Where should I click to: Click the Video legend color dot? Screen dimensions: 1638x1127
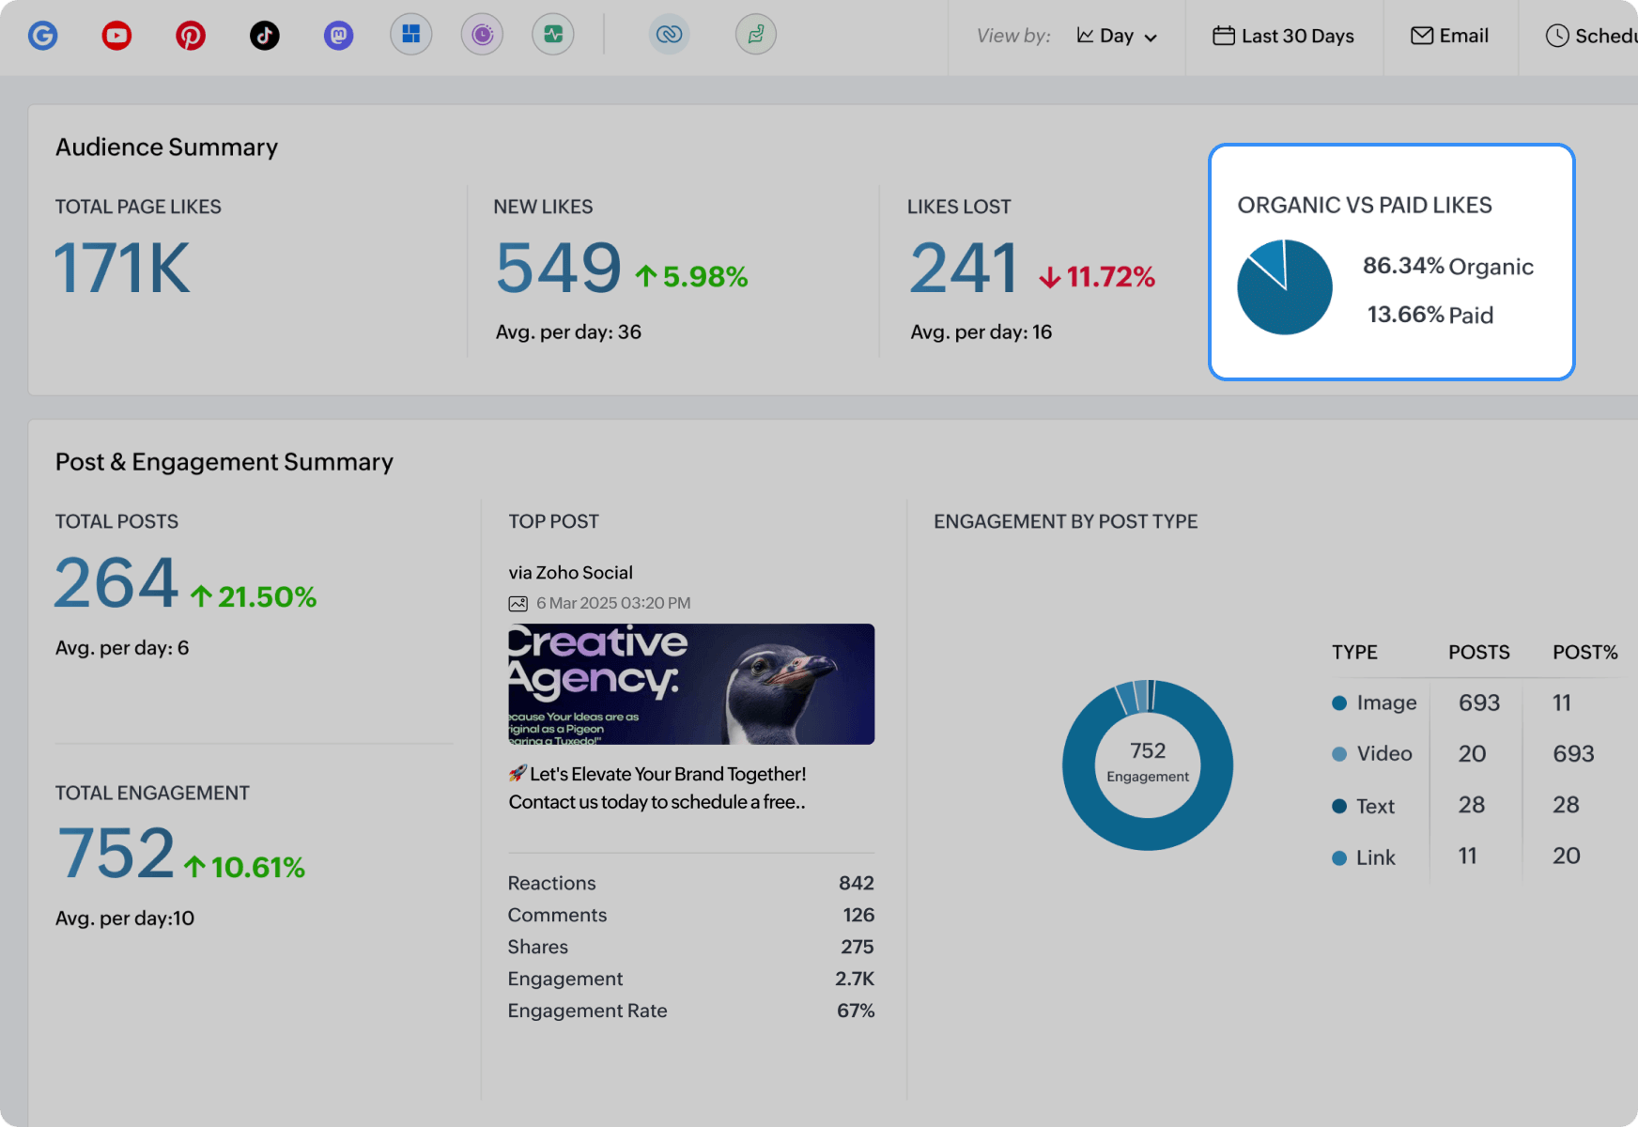tap(1340, 754)
